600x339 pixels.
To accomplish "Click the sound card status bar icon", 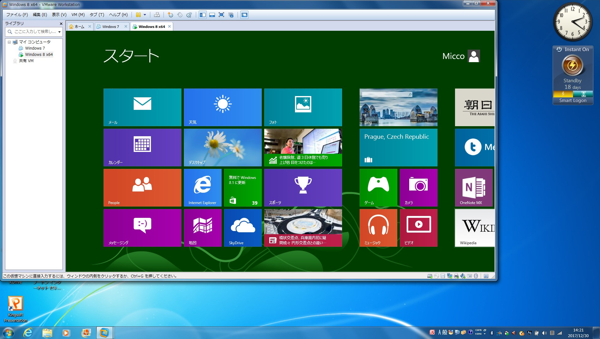I will (x=463, y=276).
